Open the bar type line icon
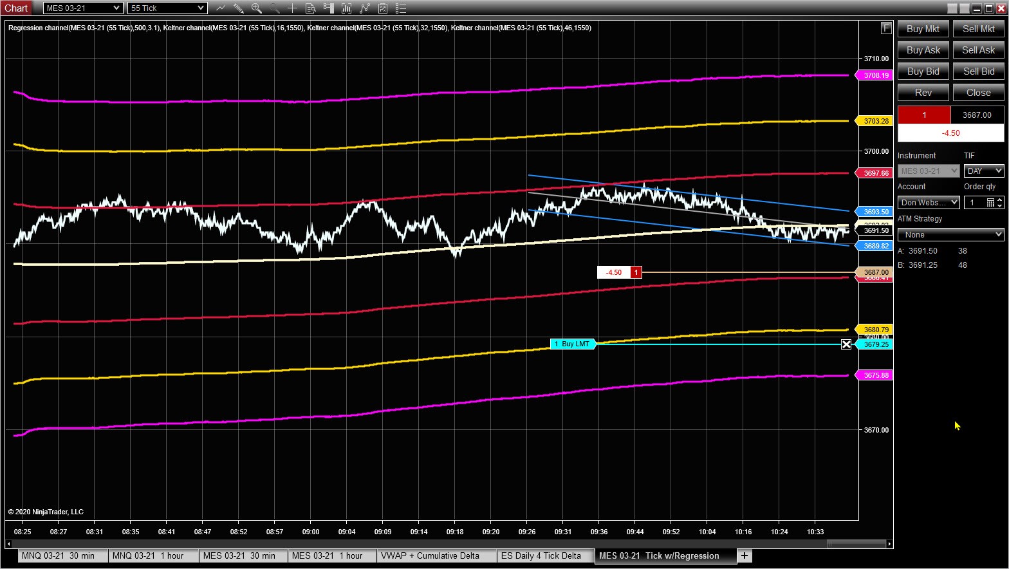Image resolution: width=1009 pixels, height=569 pixels. pos(221,8)
